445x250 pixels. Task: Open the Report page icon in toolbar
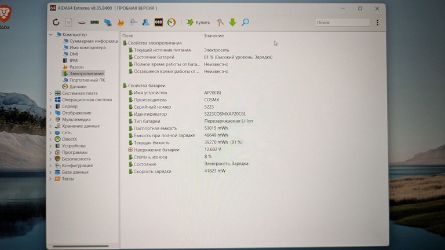point(69,22)
